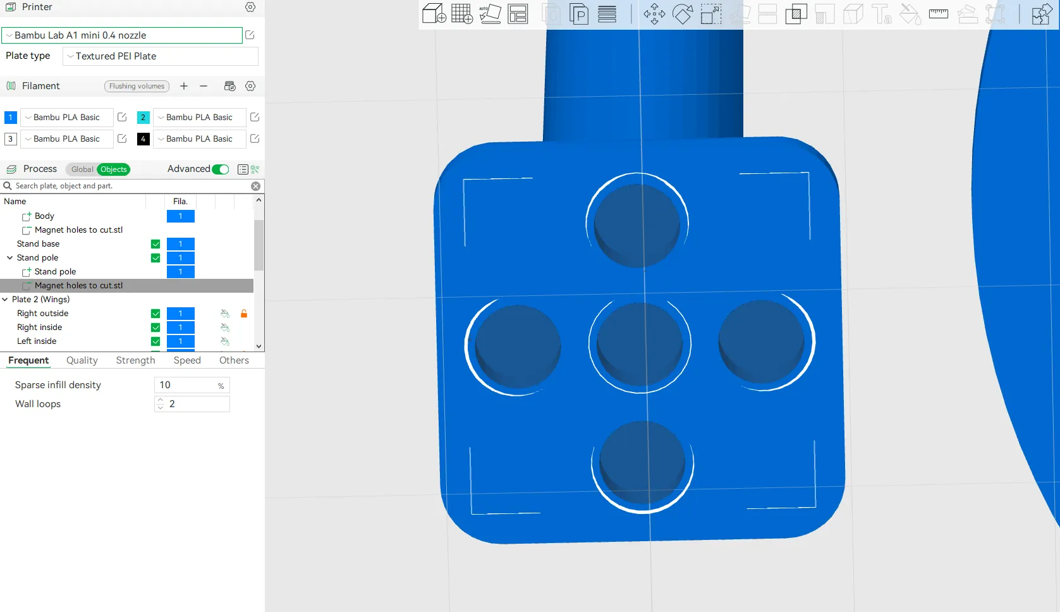Uncheck the Stand base printable checkbox
This screenshot has height=612, width=1060.
coord(155,244)
